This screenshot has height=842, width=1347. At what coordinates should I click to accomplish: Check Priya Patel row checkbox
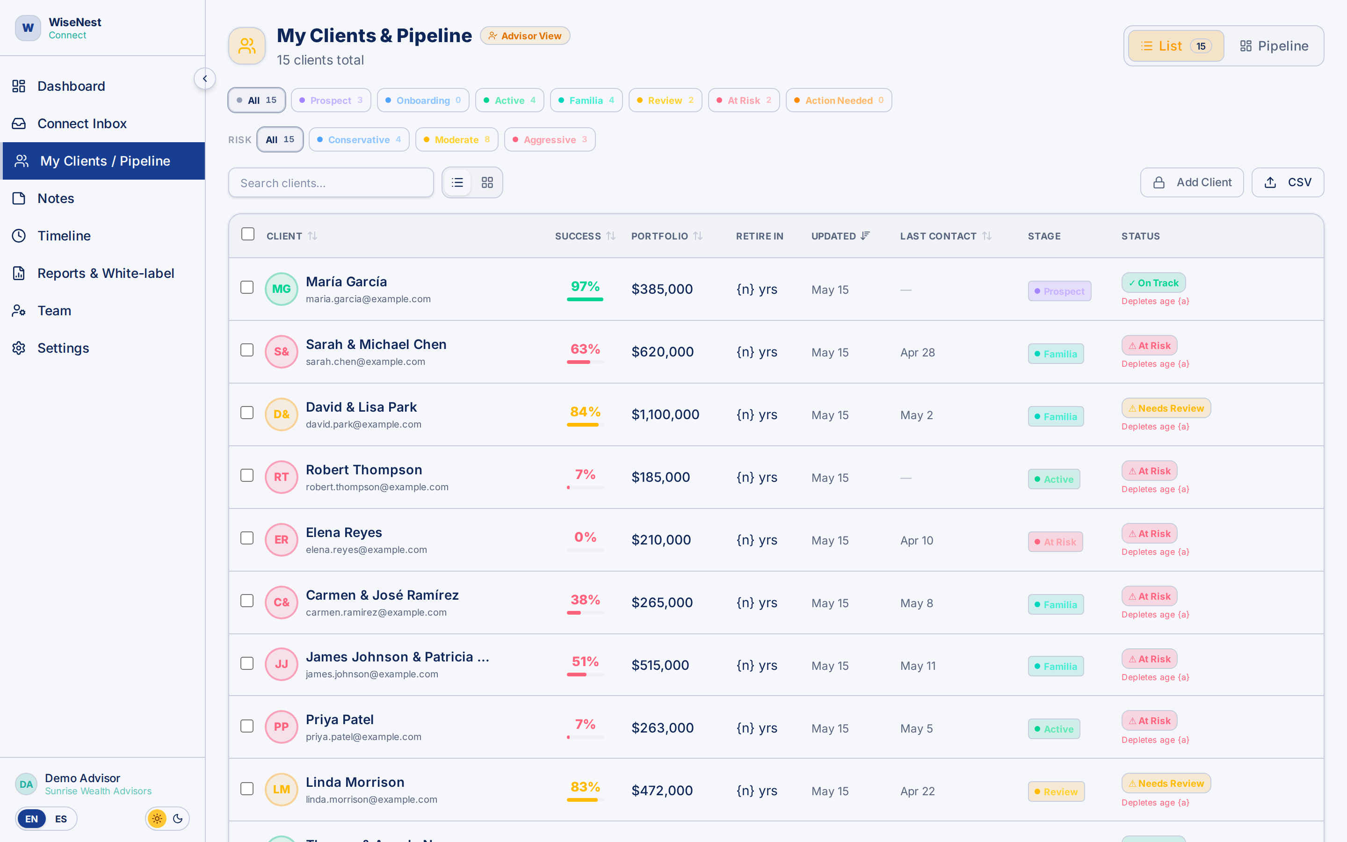coord(246,726)
